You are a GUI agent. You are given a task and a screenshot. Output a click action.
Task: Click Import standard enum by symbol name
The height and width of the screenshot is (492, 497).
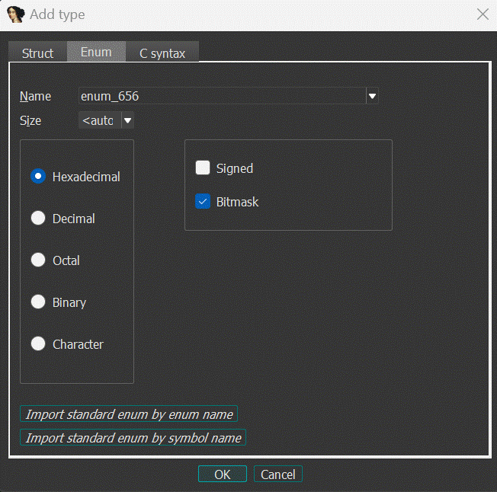(x=133, y=438)
